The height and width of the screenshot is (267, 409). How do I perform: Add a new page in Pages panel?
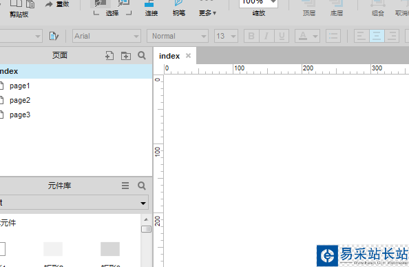click(x=109, y=56)
